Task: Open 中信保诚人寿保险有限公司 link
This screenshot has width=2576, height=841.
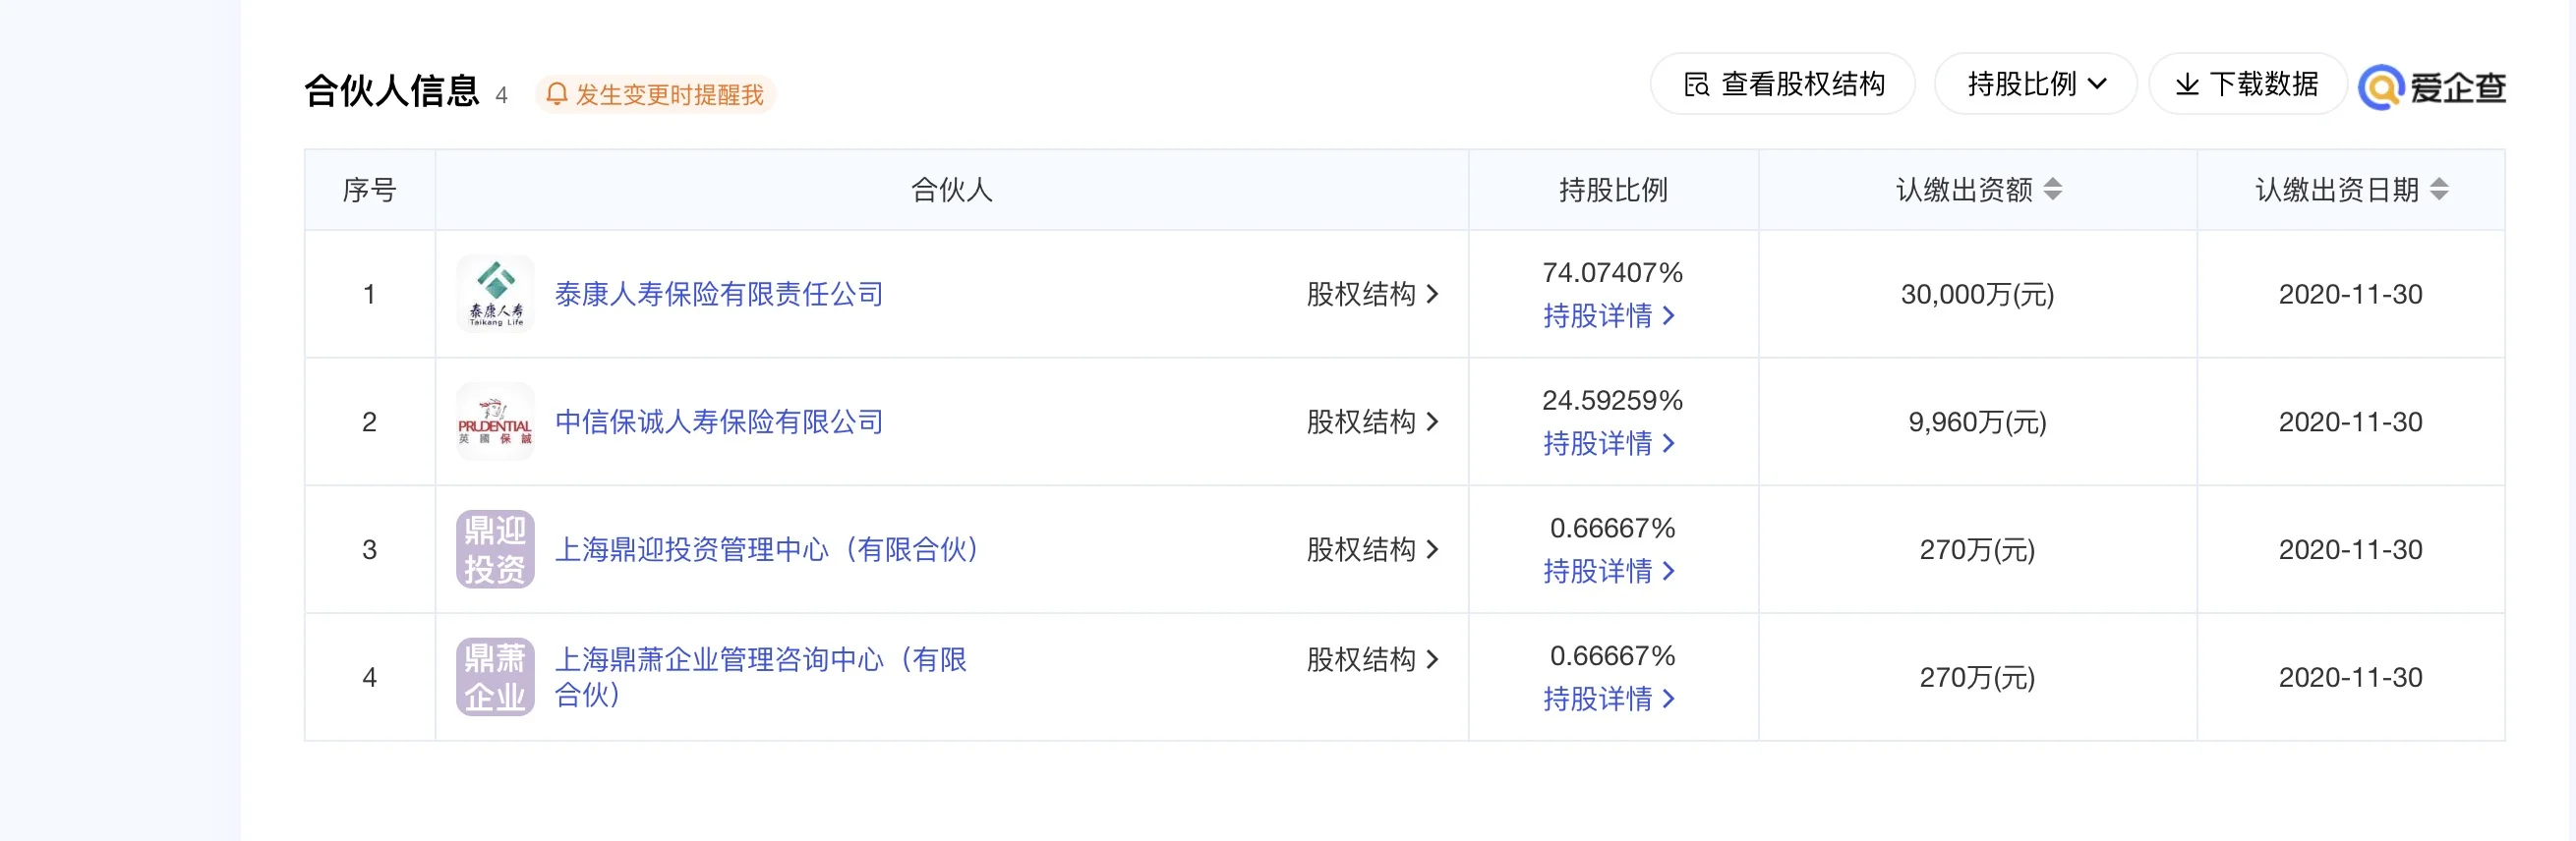Action: (x=719, y=421)
